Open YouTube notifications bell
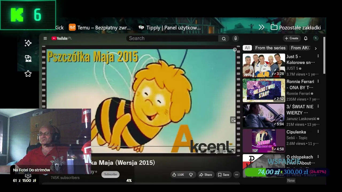The height and width of the screenshot is (192, 342). tap(306, 38)
